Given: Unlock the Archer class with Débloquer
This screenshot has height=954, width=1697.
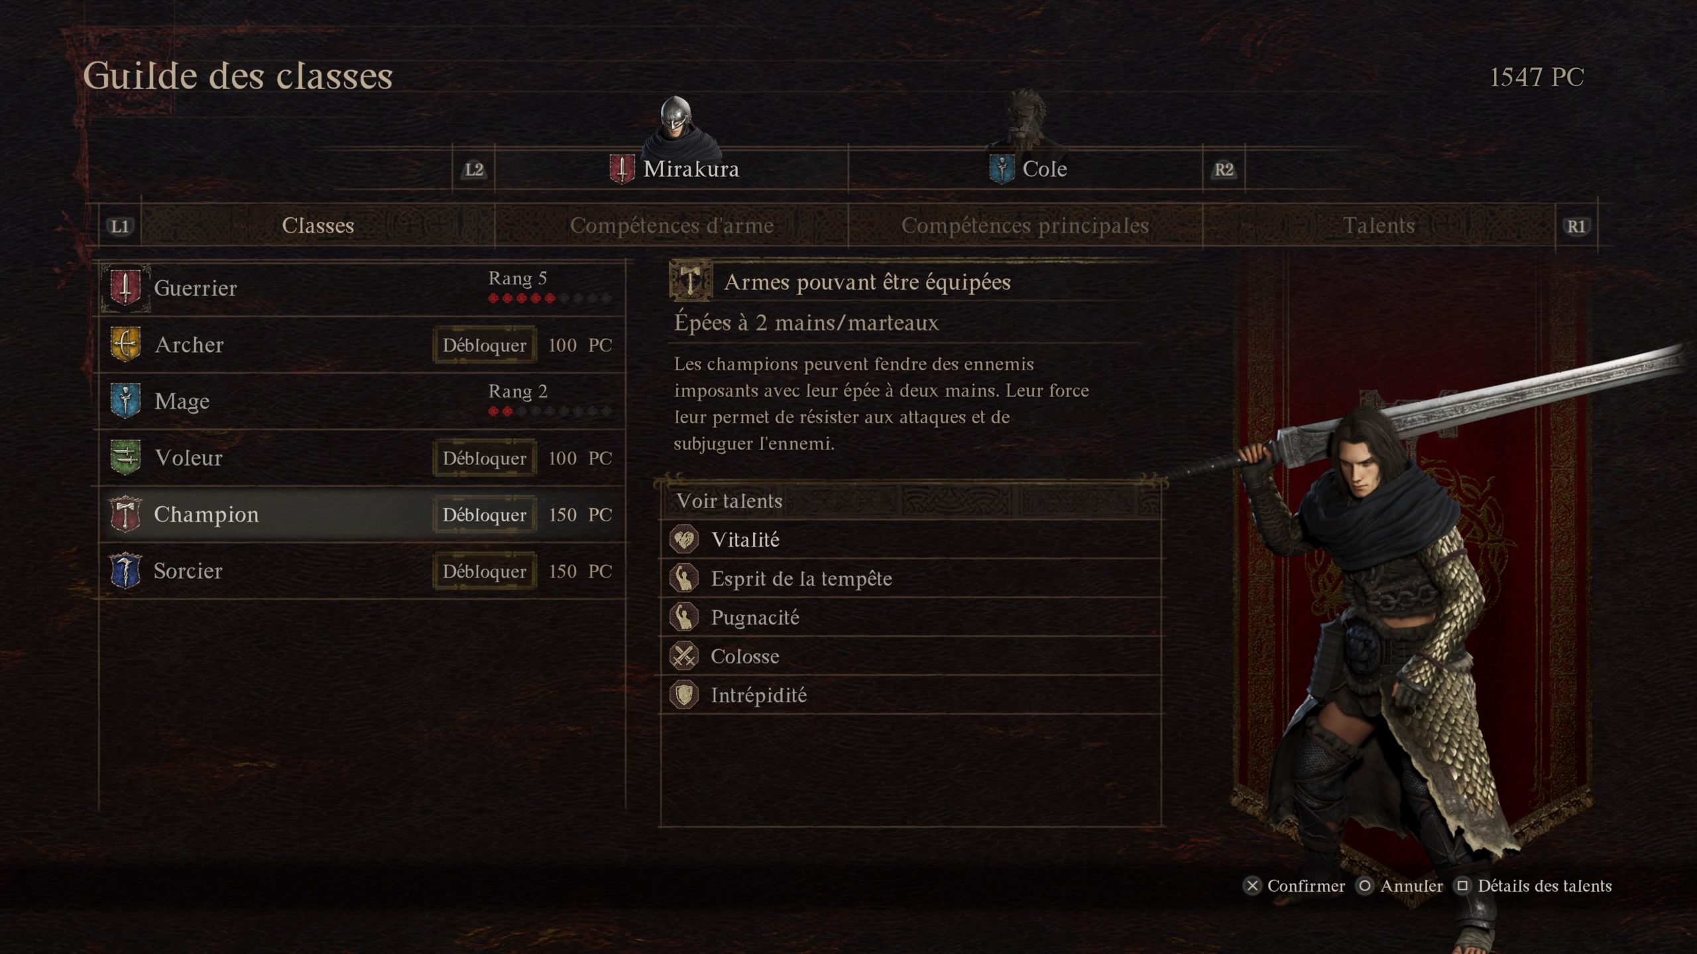Looking at the screenshot, I should (485, 345).
